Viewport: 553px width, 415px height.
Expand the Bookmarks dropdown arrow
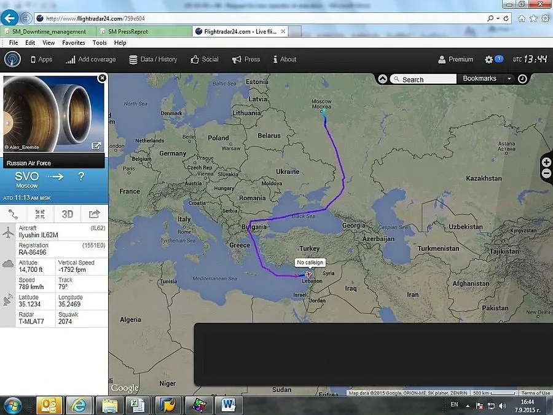(509, 79)
